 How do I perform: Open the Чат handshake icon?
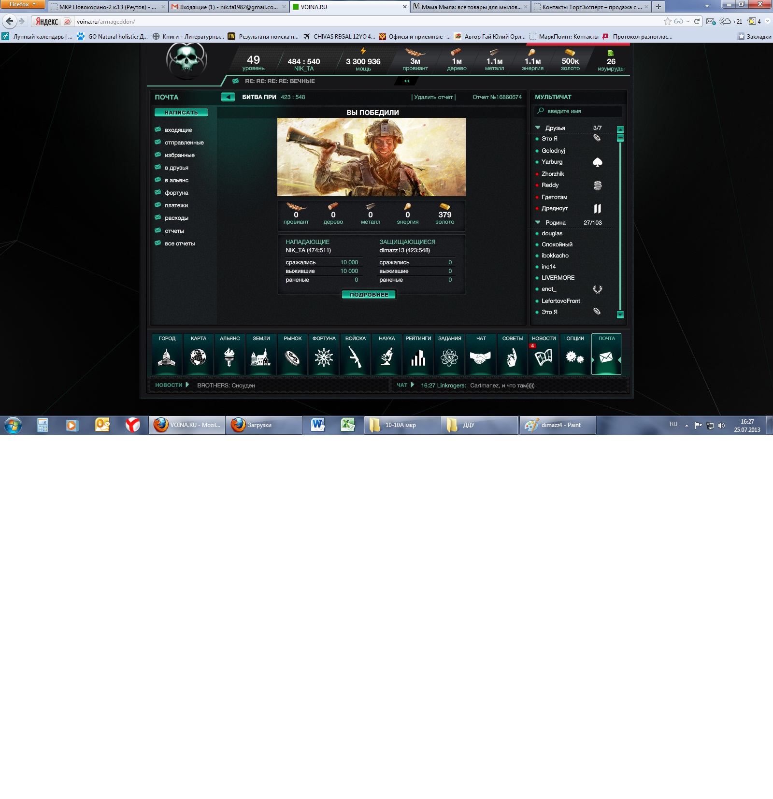click(481, 357)
